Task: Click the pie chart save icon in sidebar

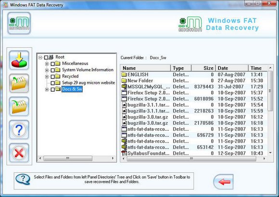Action: pos(19,60)
